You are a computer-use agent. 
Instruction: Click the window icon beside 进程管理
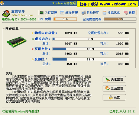tap(62, 13)
